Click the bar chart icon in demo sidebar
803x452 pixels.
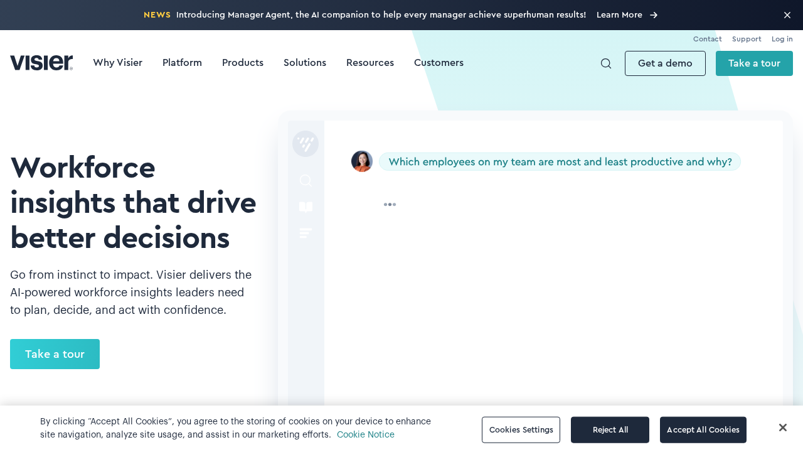[x=306, y=233]
